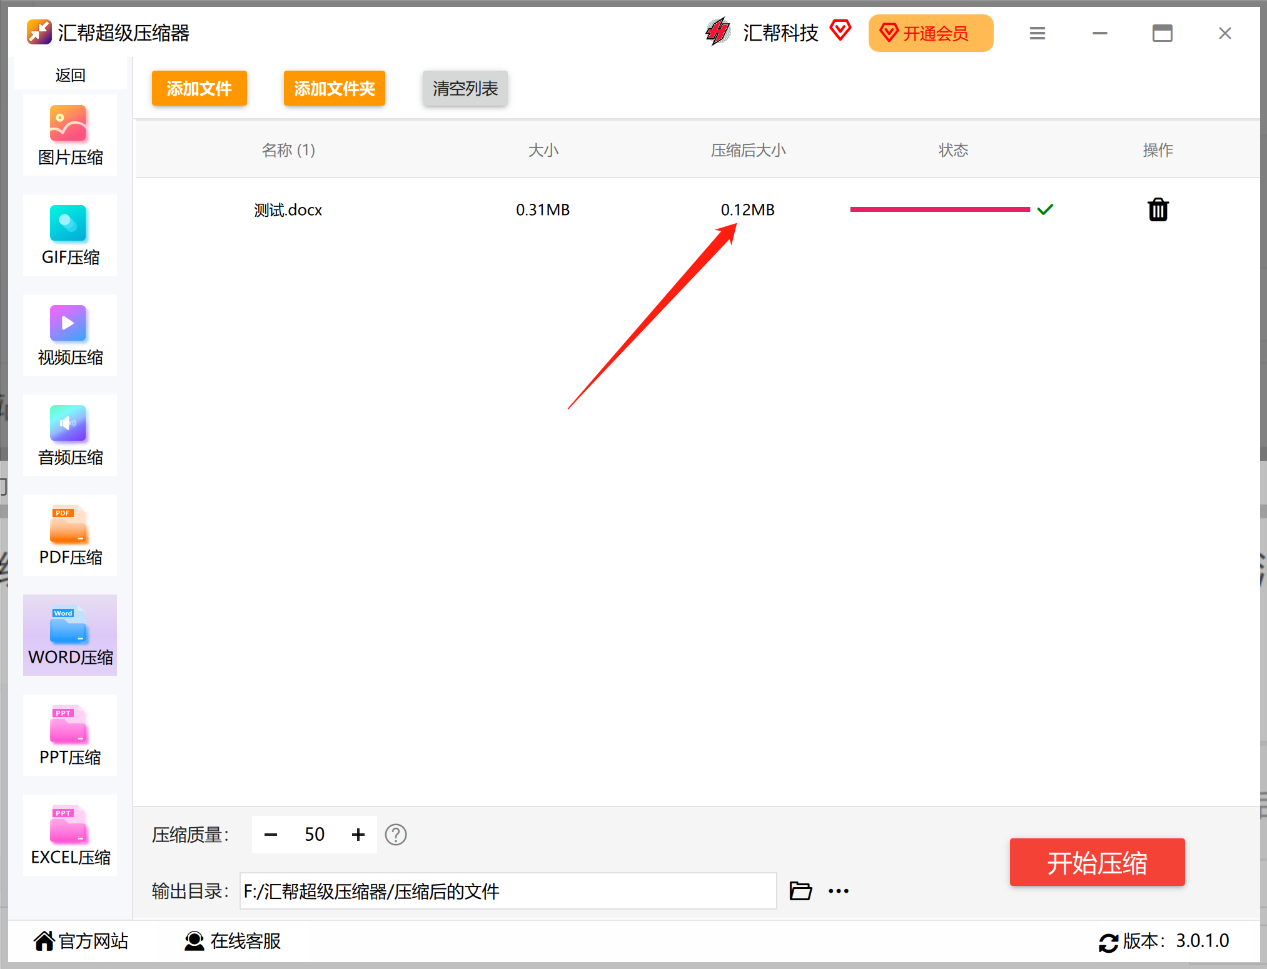Click 开始压缩 to start compressing
1267x969 pixels.
[1098, 863]
